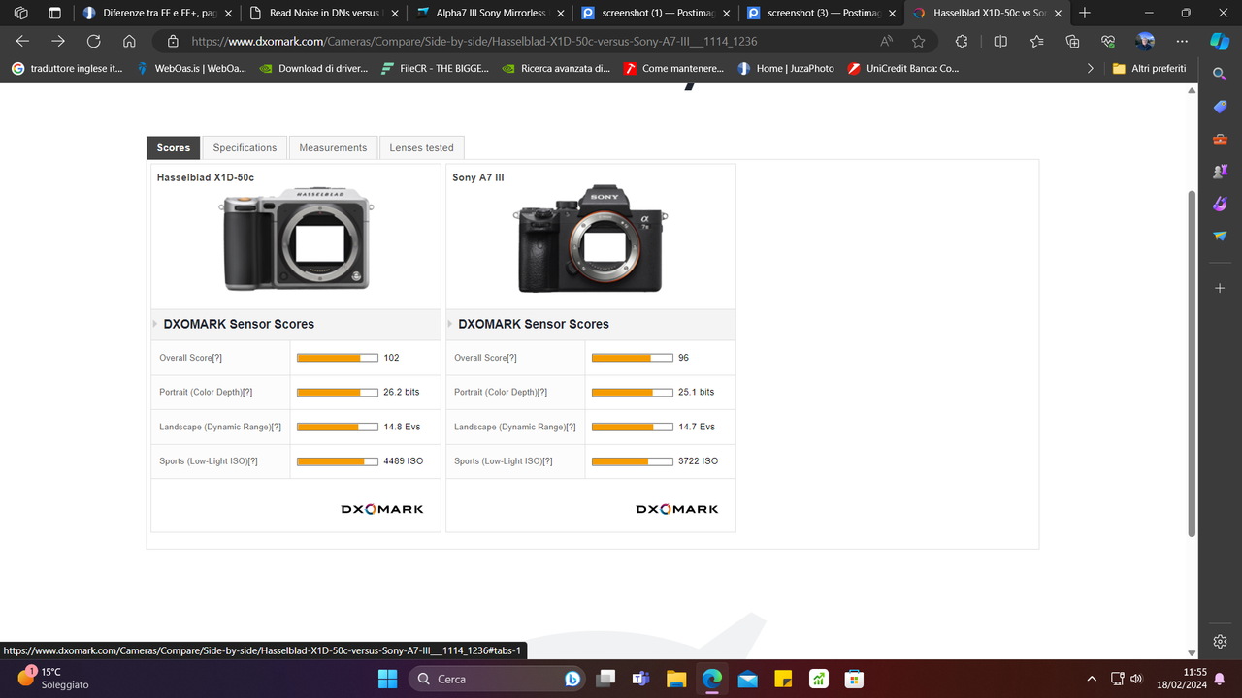Toggle split screen view in the toolbar
Image resolution: width=1242 pixels, height=698 pixels.
click(1000, 41)
